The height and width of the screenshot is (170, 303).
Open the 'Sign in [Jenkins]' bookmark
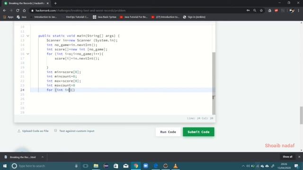pyautogui.click(x=194, y=17)
